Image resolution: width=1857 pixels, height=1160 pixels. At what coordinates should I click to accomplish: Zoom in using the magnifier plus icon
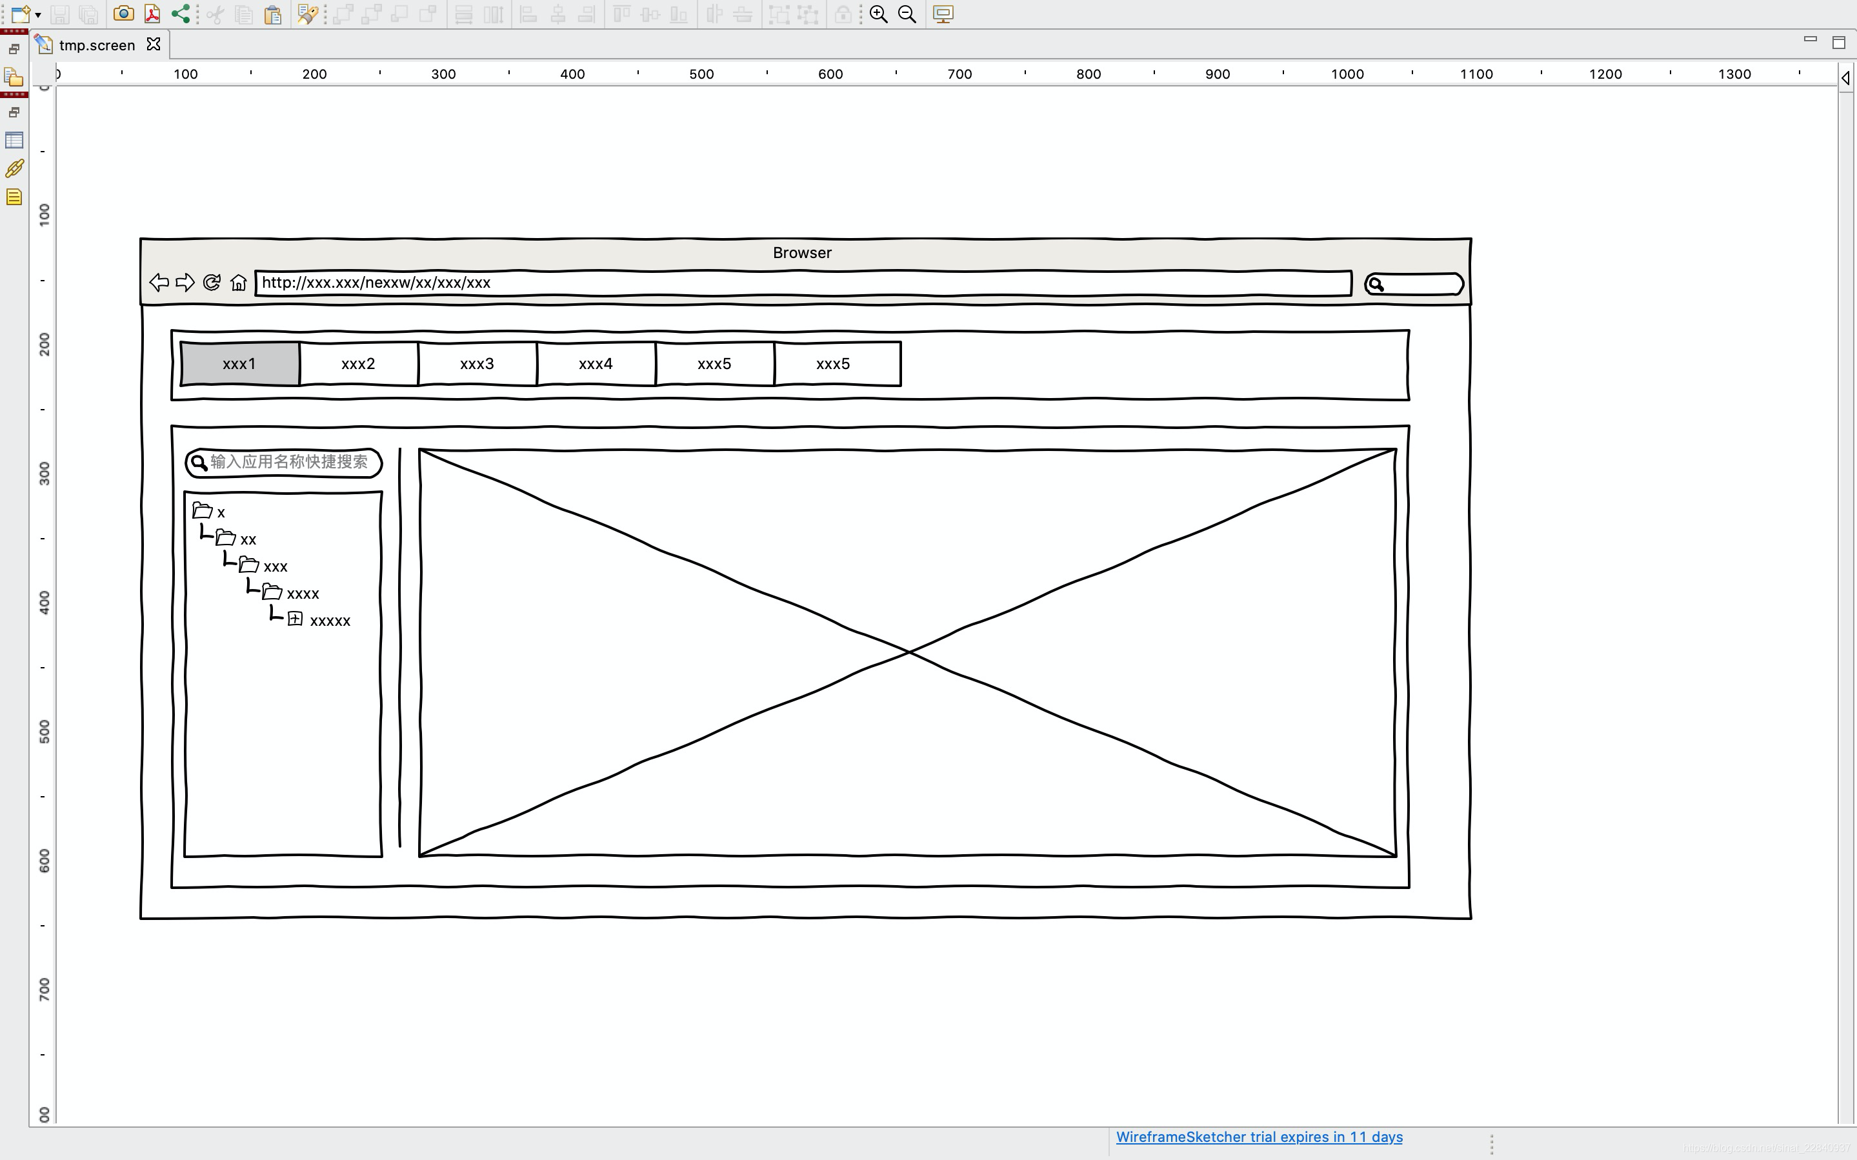pyautogui.click(x=878, y=14)
